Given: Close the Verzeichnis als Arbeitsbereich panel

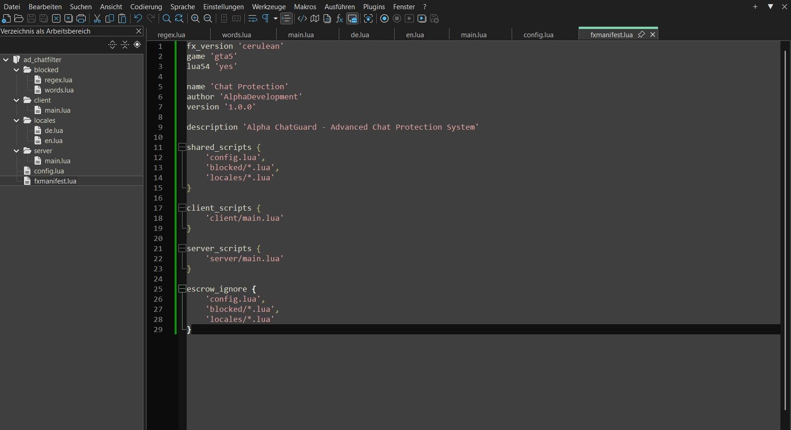Looking at the screenshot, I should click(139, 31).
